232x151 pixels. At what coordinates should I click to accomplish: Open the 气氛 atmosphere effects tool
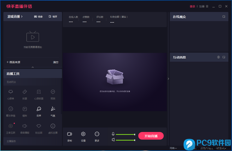[x=53, y=111]
